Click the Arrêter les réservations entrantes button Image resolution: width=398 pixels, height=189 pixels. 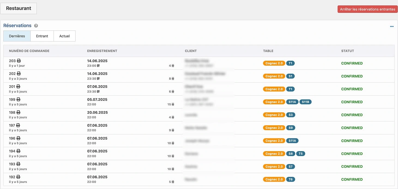tap(367, 9)
